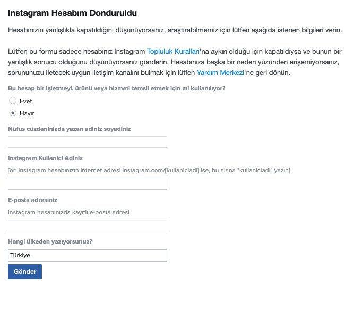Open the country field showing Türkiye

click(x=88, y=255)
